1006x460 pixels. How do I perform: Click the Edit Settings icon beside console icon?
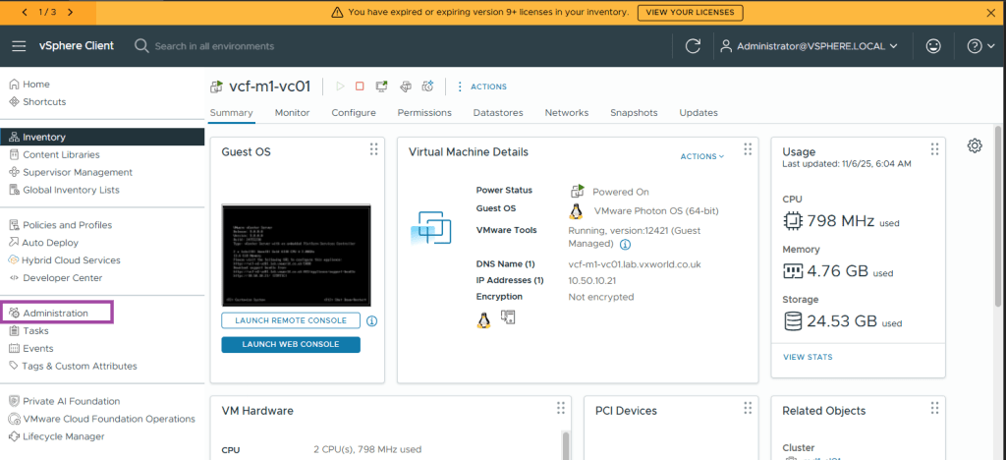(405, 86)
